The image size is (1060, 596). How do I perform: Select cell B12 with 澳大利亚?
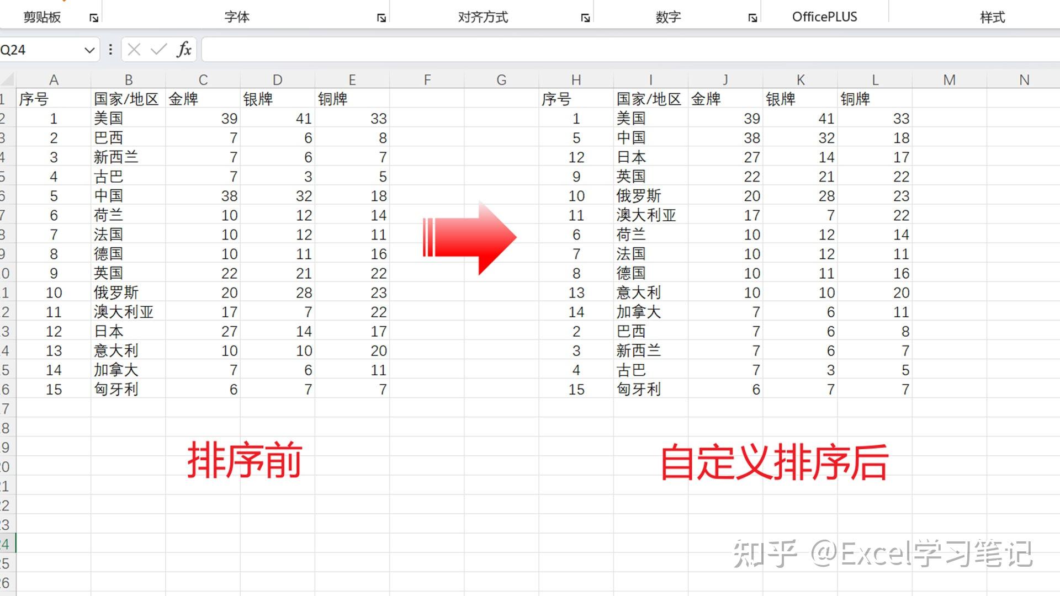point(128,312)
